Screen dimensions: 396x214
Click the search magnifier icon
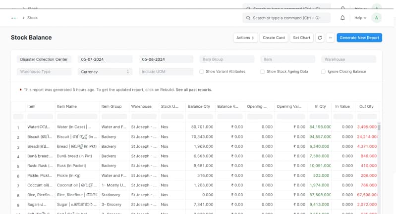248,18
